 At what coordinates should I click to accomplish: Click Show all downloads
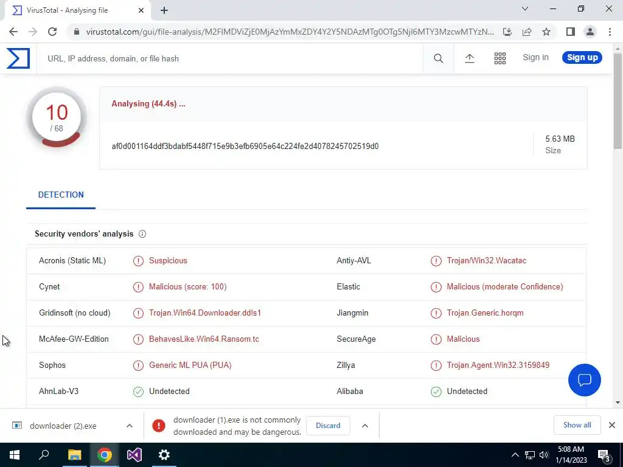pos(577,425)
